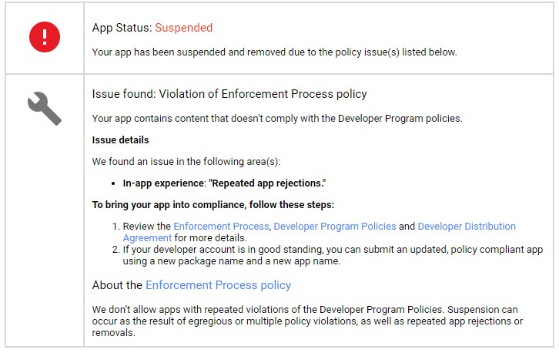Screen dimensions: 559x353
Task: Click the We found an issue sentence
Action: (186, 162)
